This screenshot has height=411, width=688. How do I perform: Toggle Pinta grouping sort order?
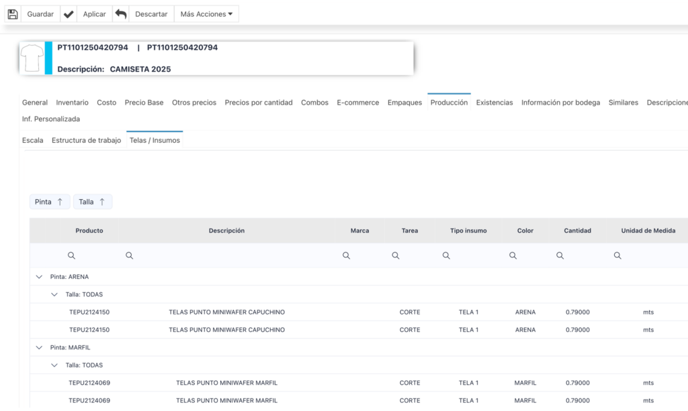[50, 202]
